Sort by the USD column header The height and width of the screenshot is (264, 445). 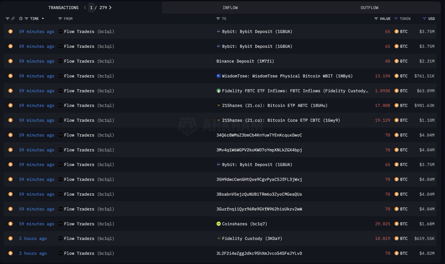[x=432, y=18]
